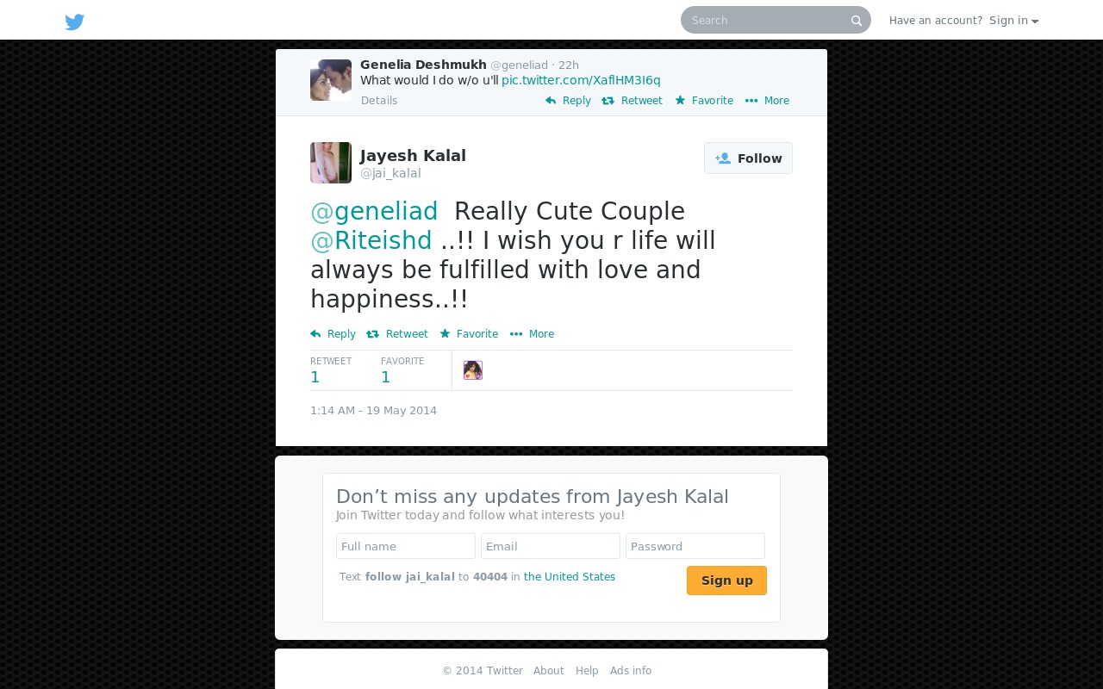Retweet Jayesh Kalal's tweet
Screen dimensions: 1103x689
pos(397,334)
